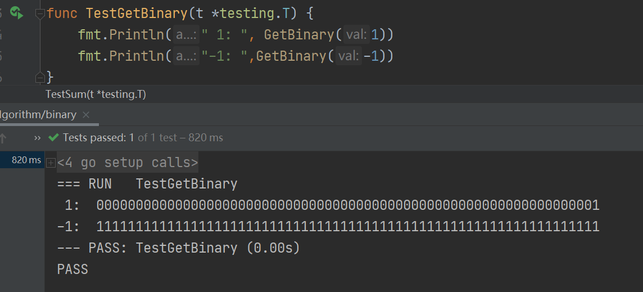This screenshot has width=643, height=292.
Task: Open hidden toolbar actions with double chevron
Action: click(x=38, y=138)
